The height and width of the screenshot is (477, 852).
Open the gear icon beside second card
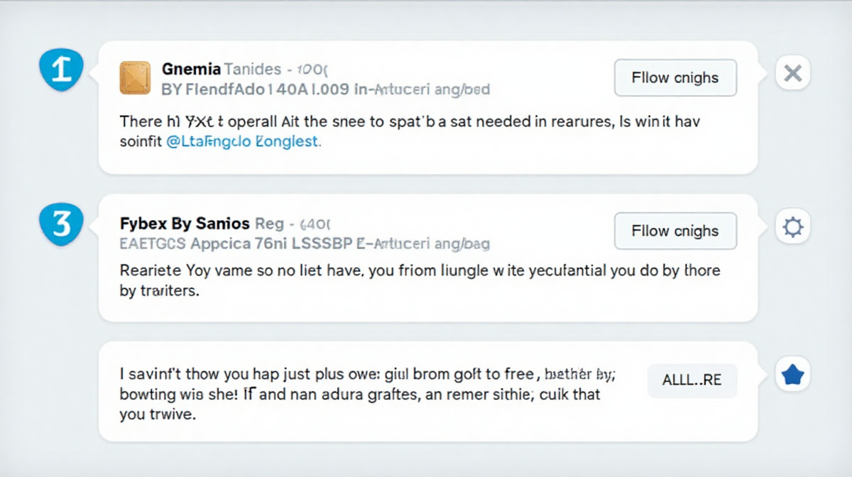(x=793, y=227)
